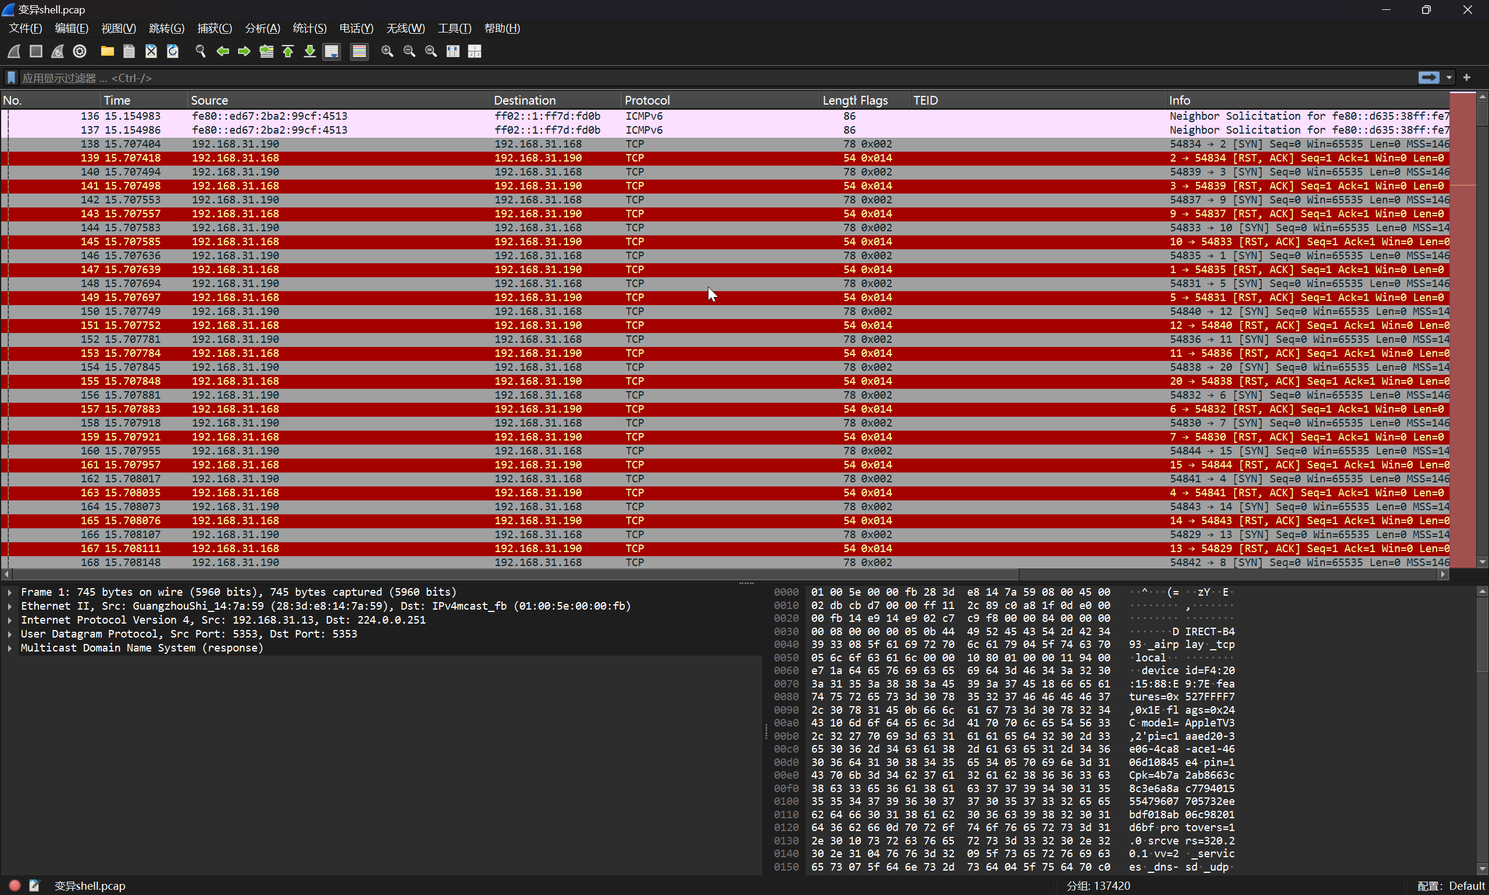Toggle auto-scroll during live capture
Image resolution: width=1489 pixels, height=895 pixels.
coord(332,51)
